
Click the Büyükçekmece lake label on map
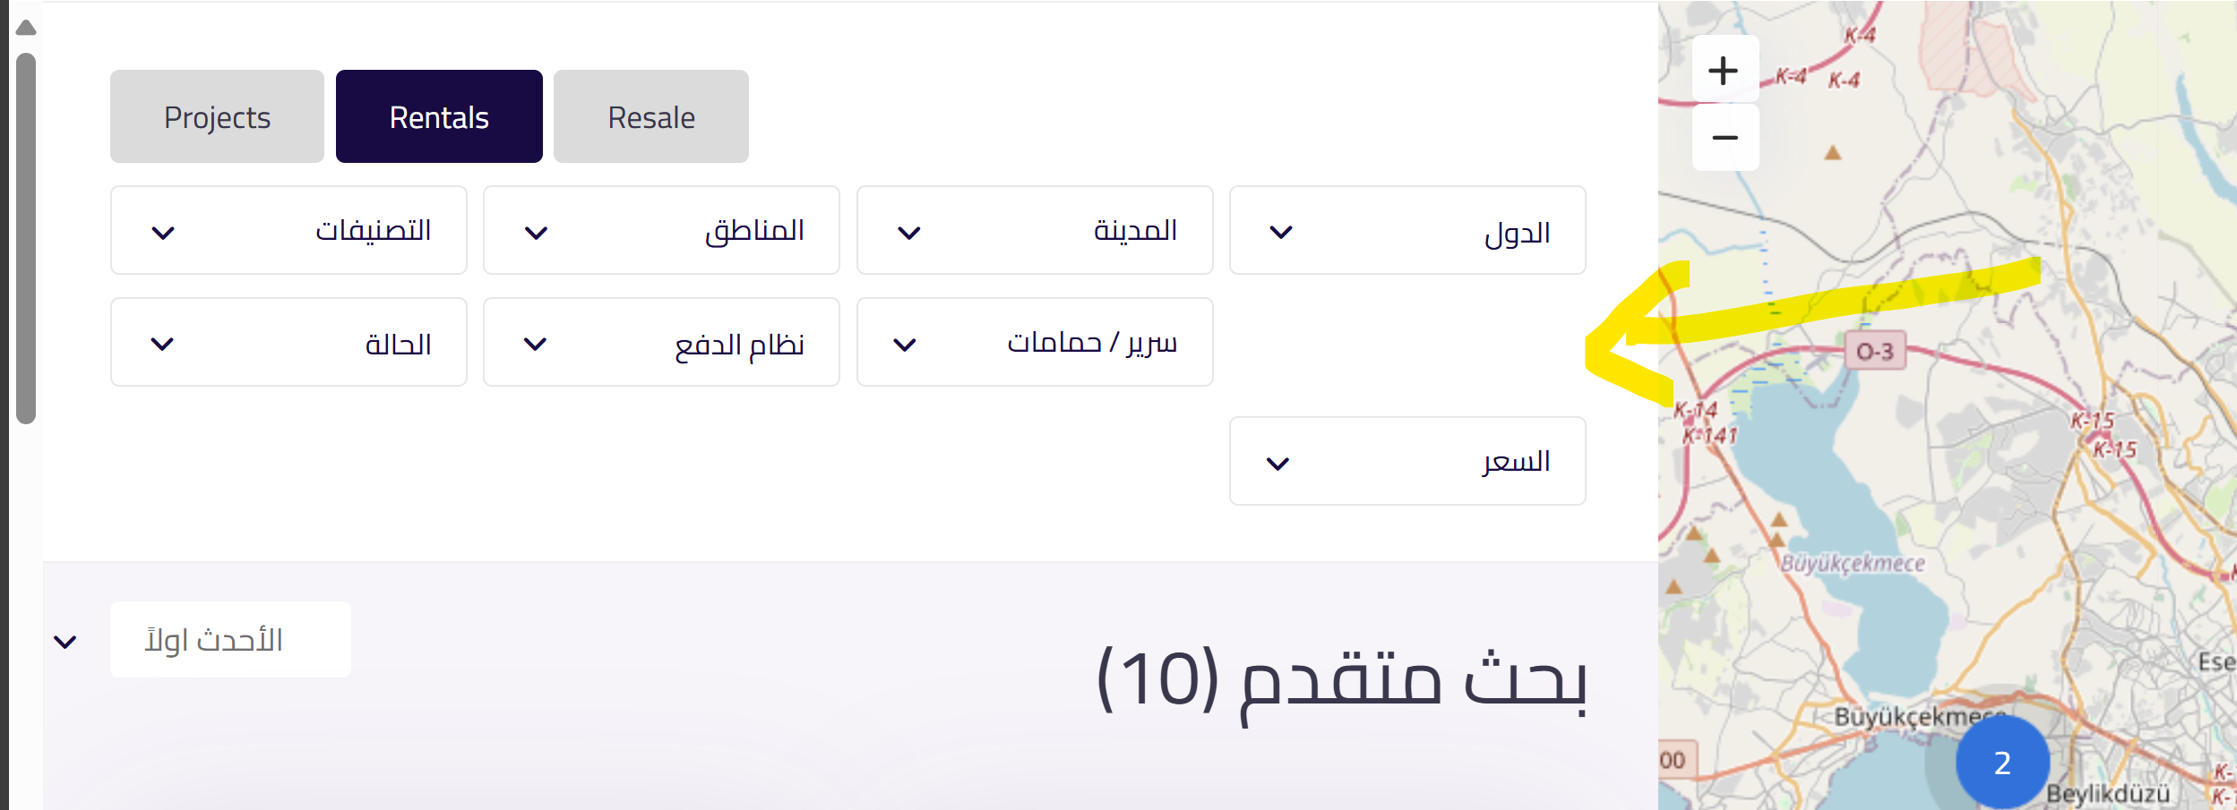[1853, 564]
